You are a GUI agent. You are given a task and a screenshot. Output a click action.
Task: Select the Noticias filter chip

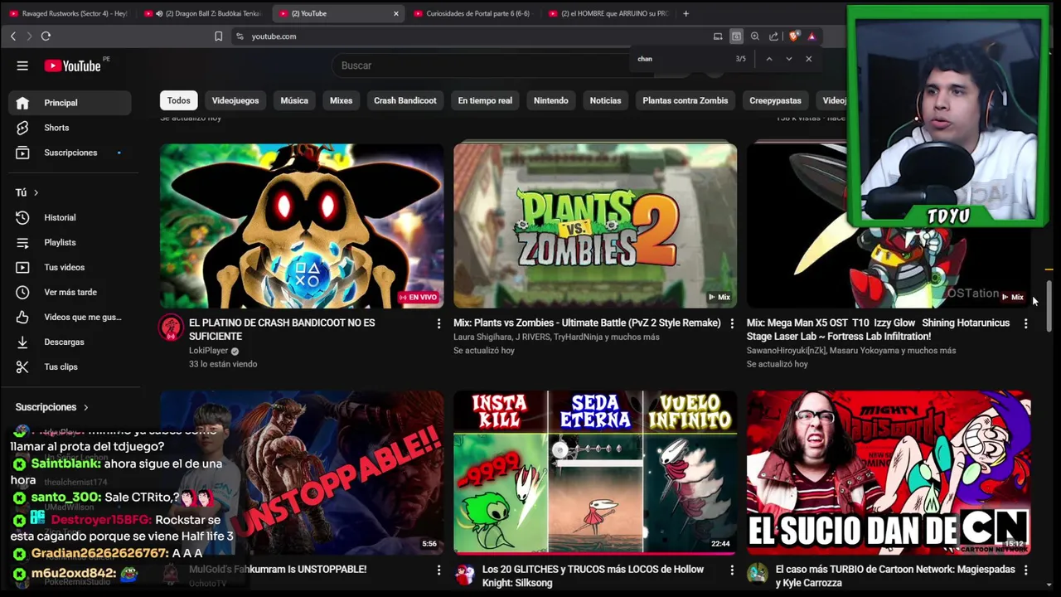pos(605,100)
